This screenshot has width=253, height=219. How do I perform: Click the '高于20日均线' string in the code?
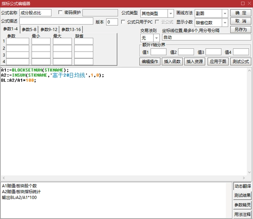point(69,75)
